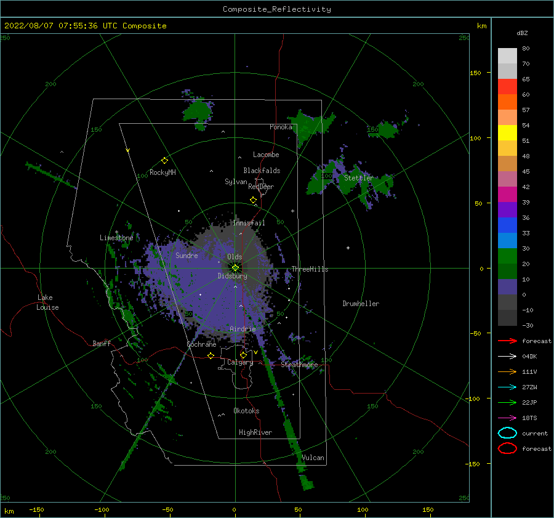Click the yellow diamond marker near Cochrane

[x=211, y=356]
